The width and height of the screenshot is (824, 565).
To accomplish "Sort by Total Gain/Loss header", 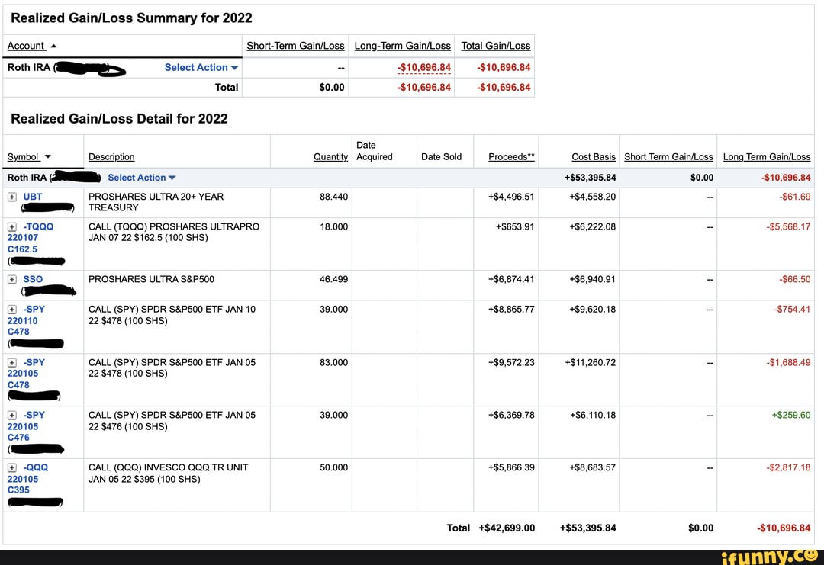I will pos(496,45).
